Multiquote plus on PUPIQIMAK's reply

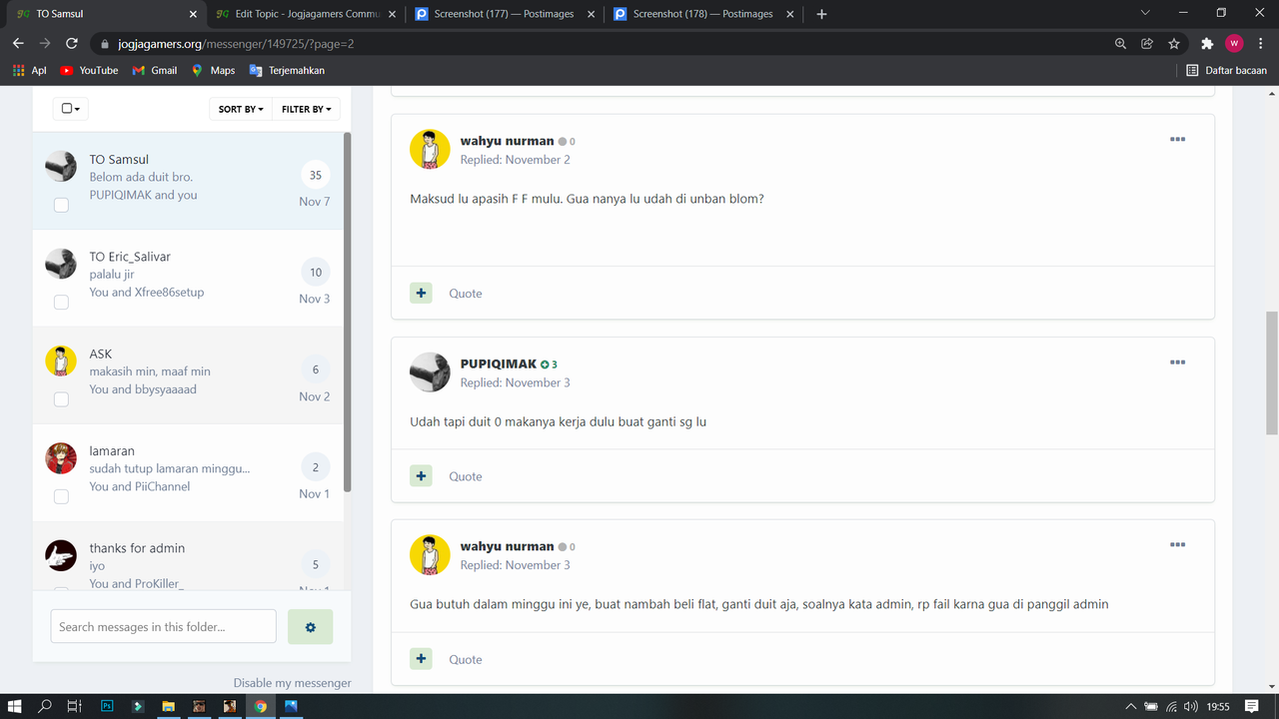pyautogui.click(x=421, y=476)
